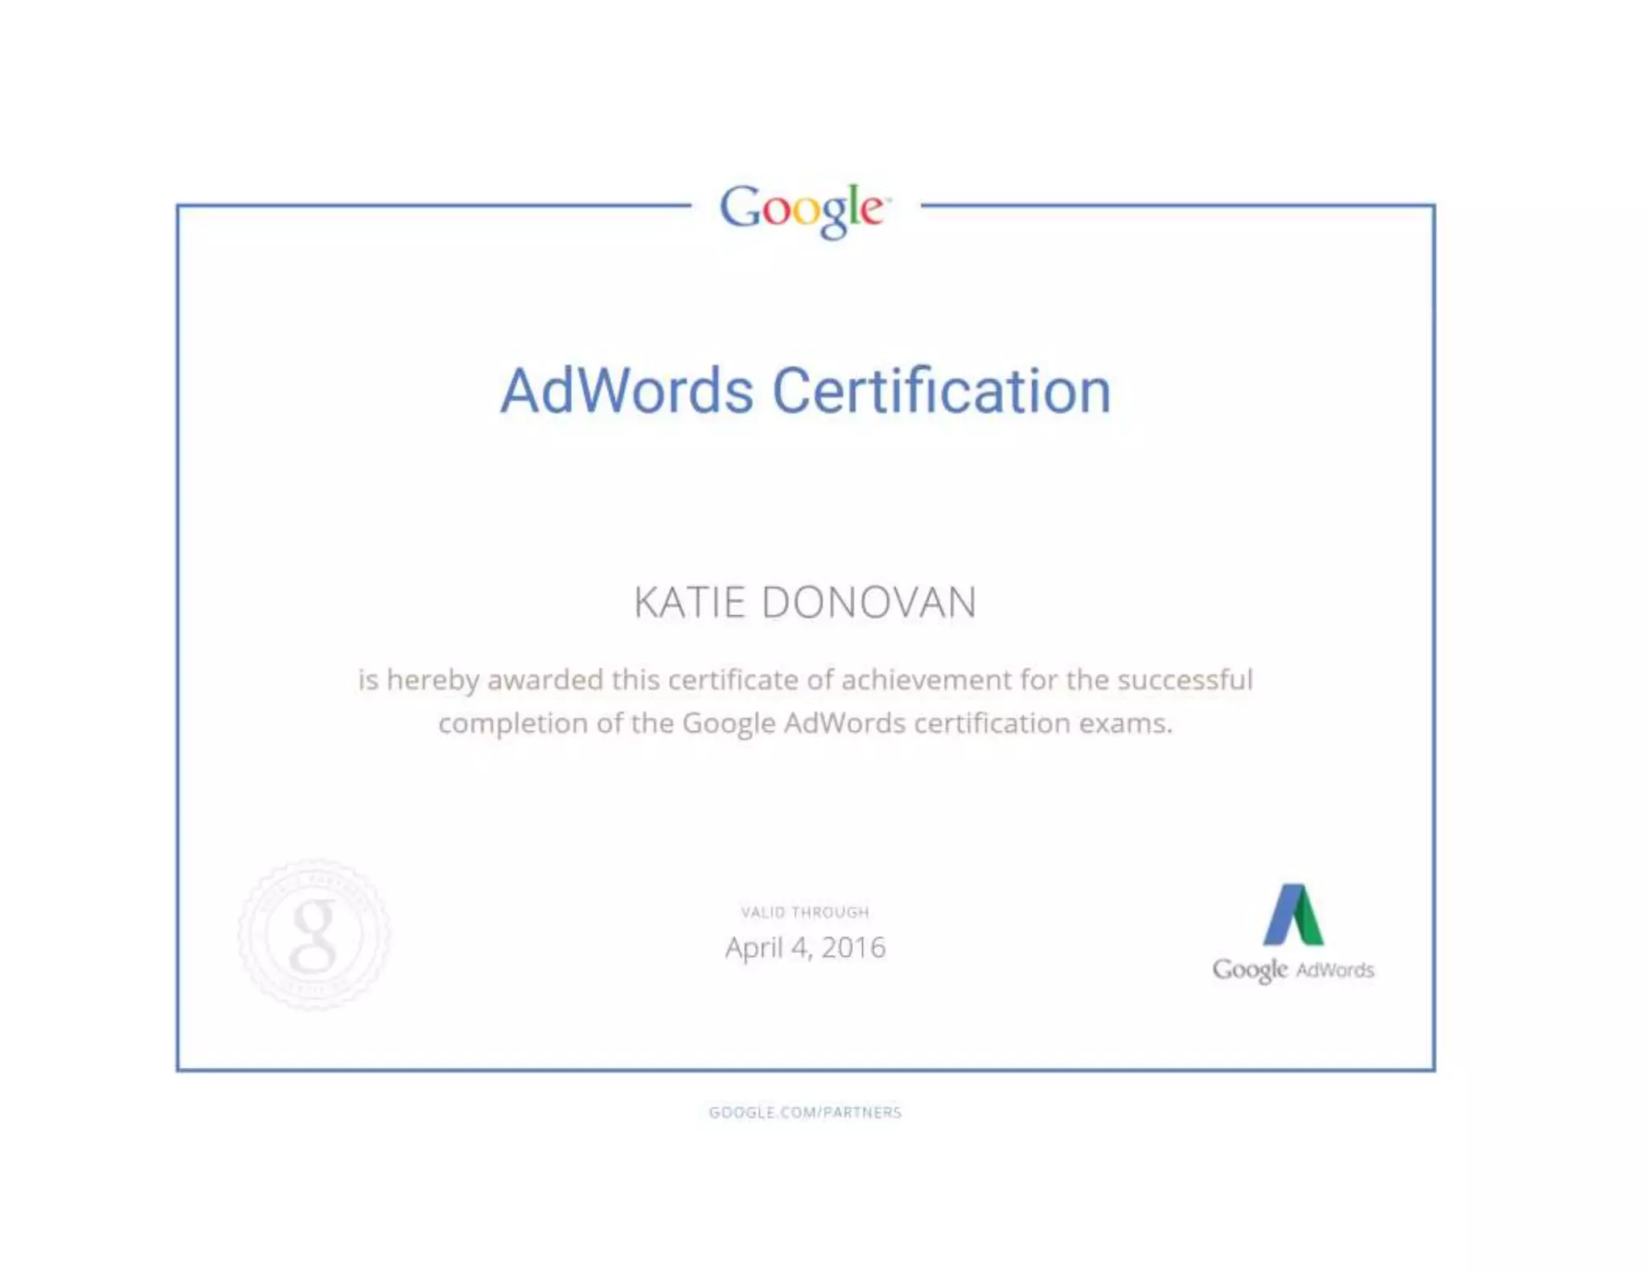The image size is (1647, 1272).
Task: Click 'Google' wordmark beneath AdWords logo
Action: [1250, 970]
